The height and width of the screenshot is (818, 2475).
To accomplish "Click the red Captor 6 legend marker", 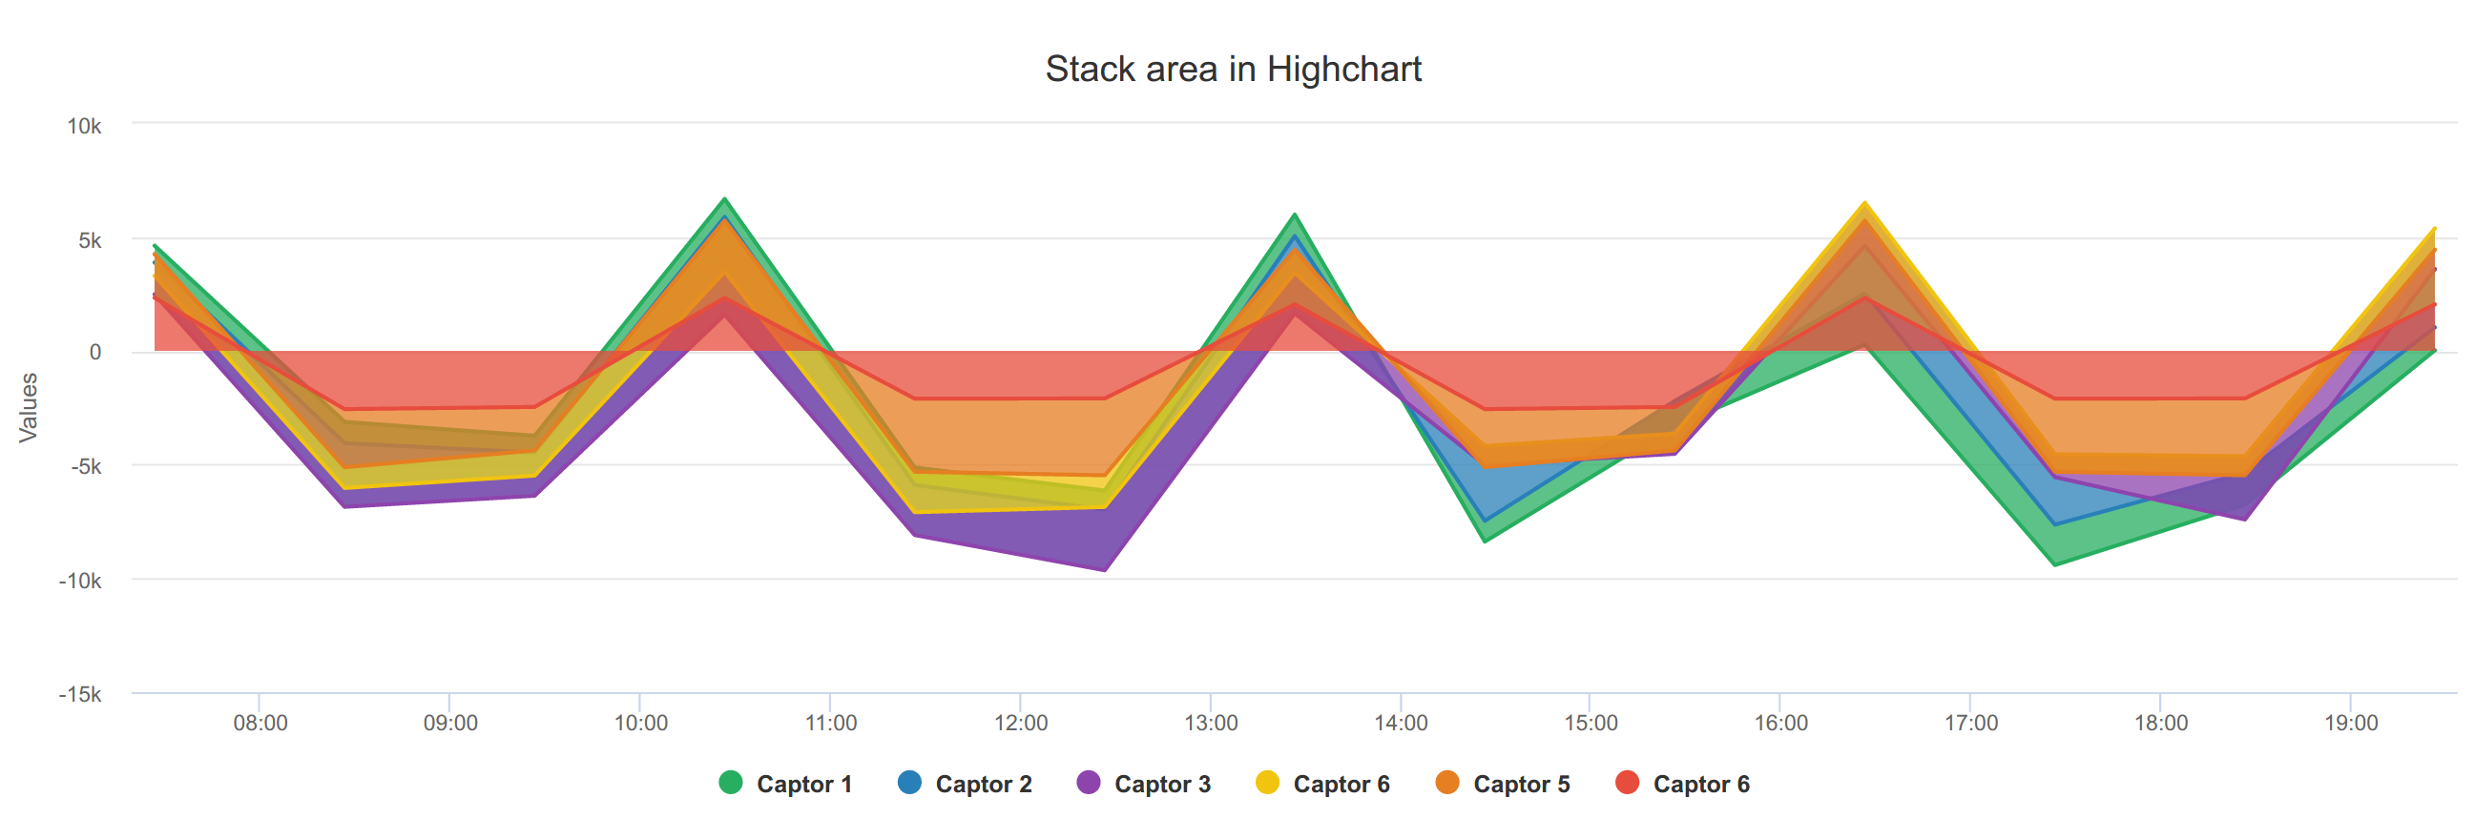I will pos(1627,783).
